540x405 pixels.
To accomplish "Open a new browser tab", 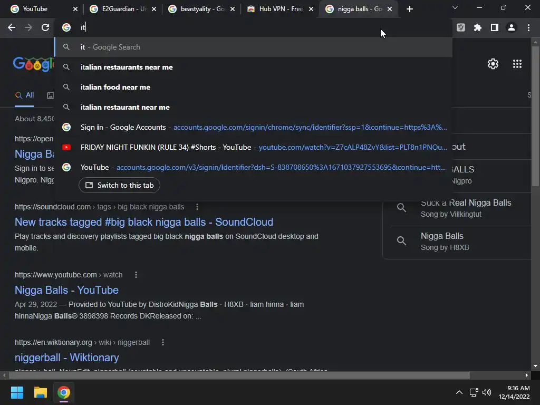I will click(x=409, y=9).
